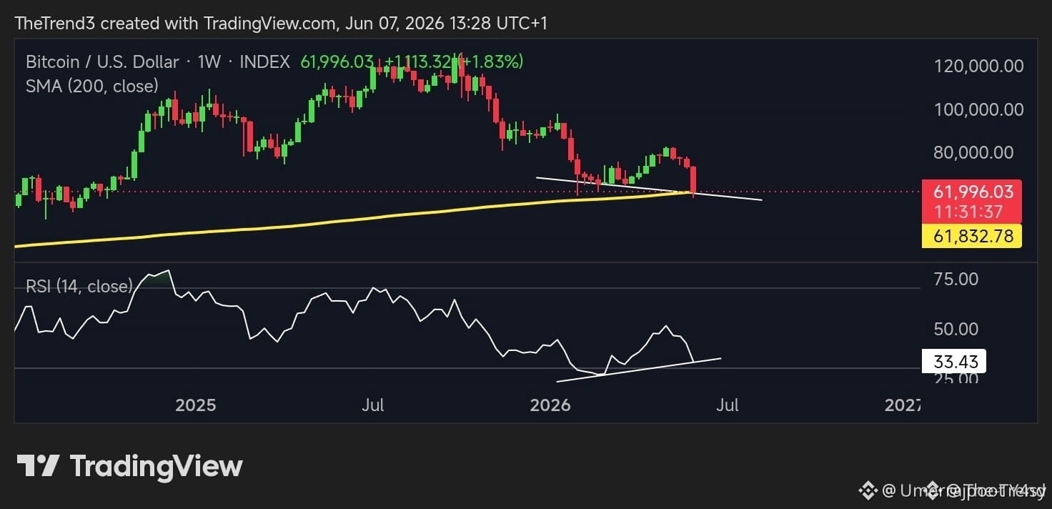This screenshot has width=1052, height=509.
Task: Click the 1W timeframe label
Action: [x=209, y=62]
